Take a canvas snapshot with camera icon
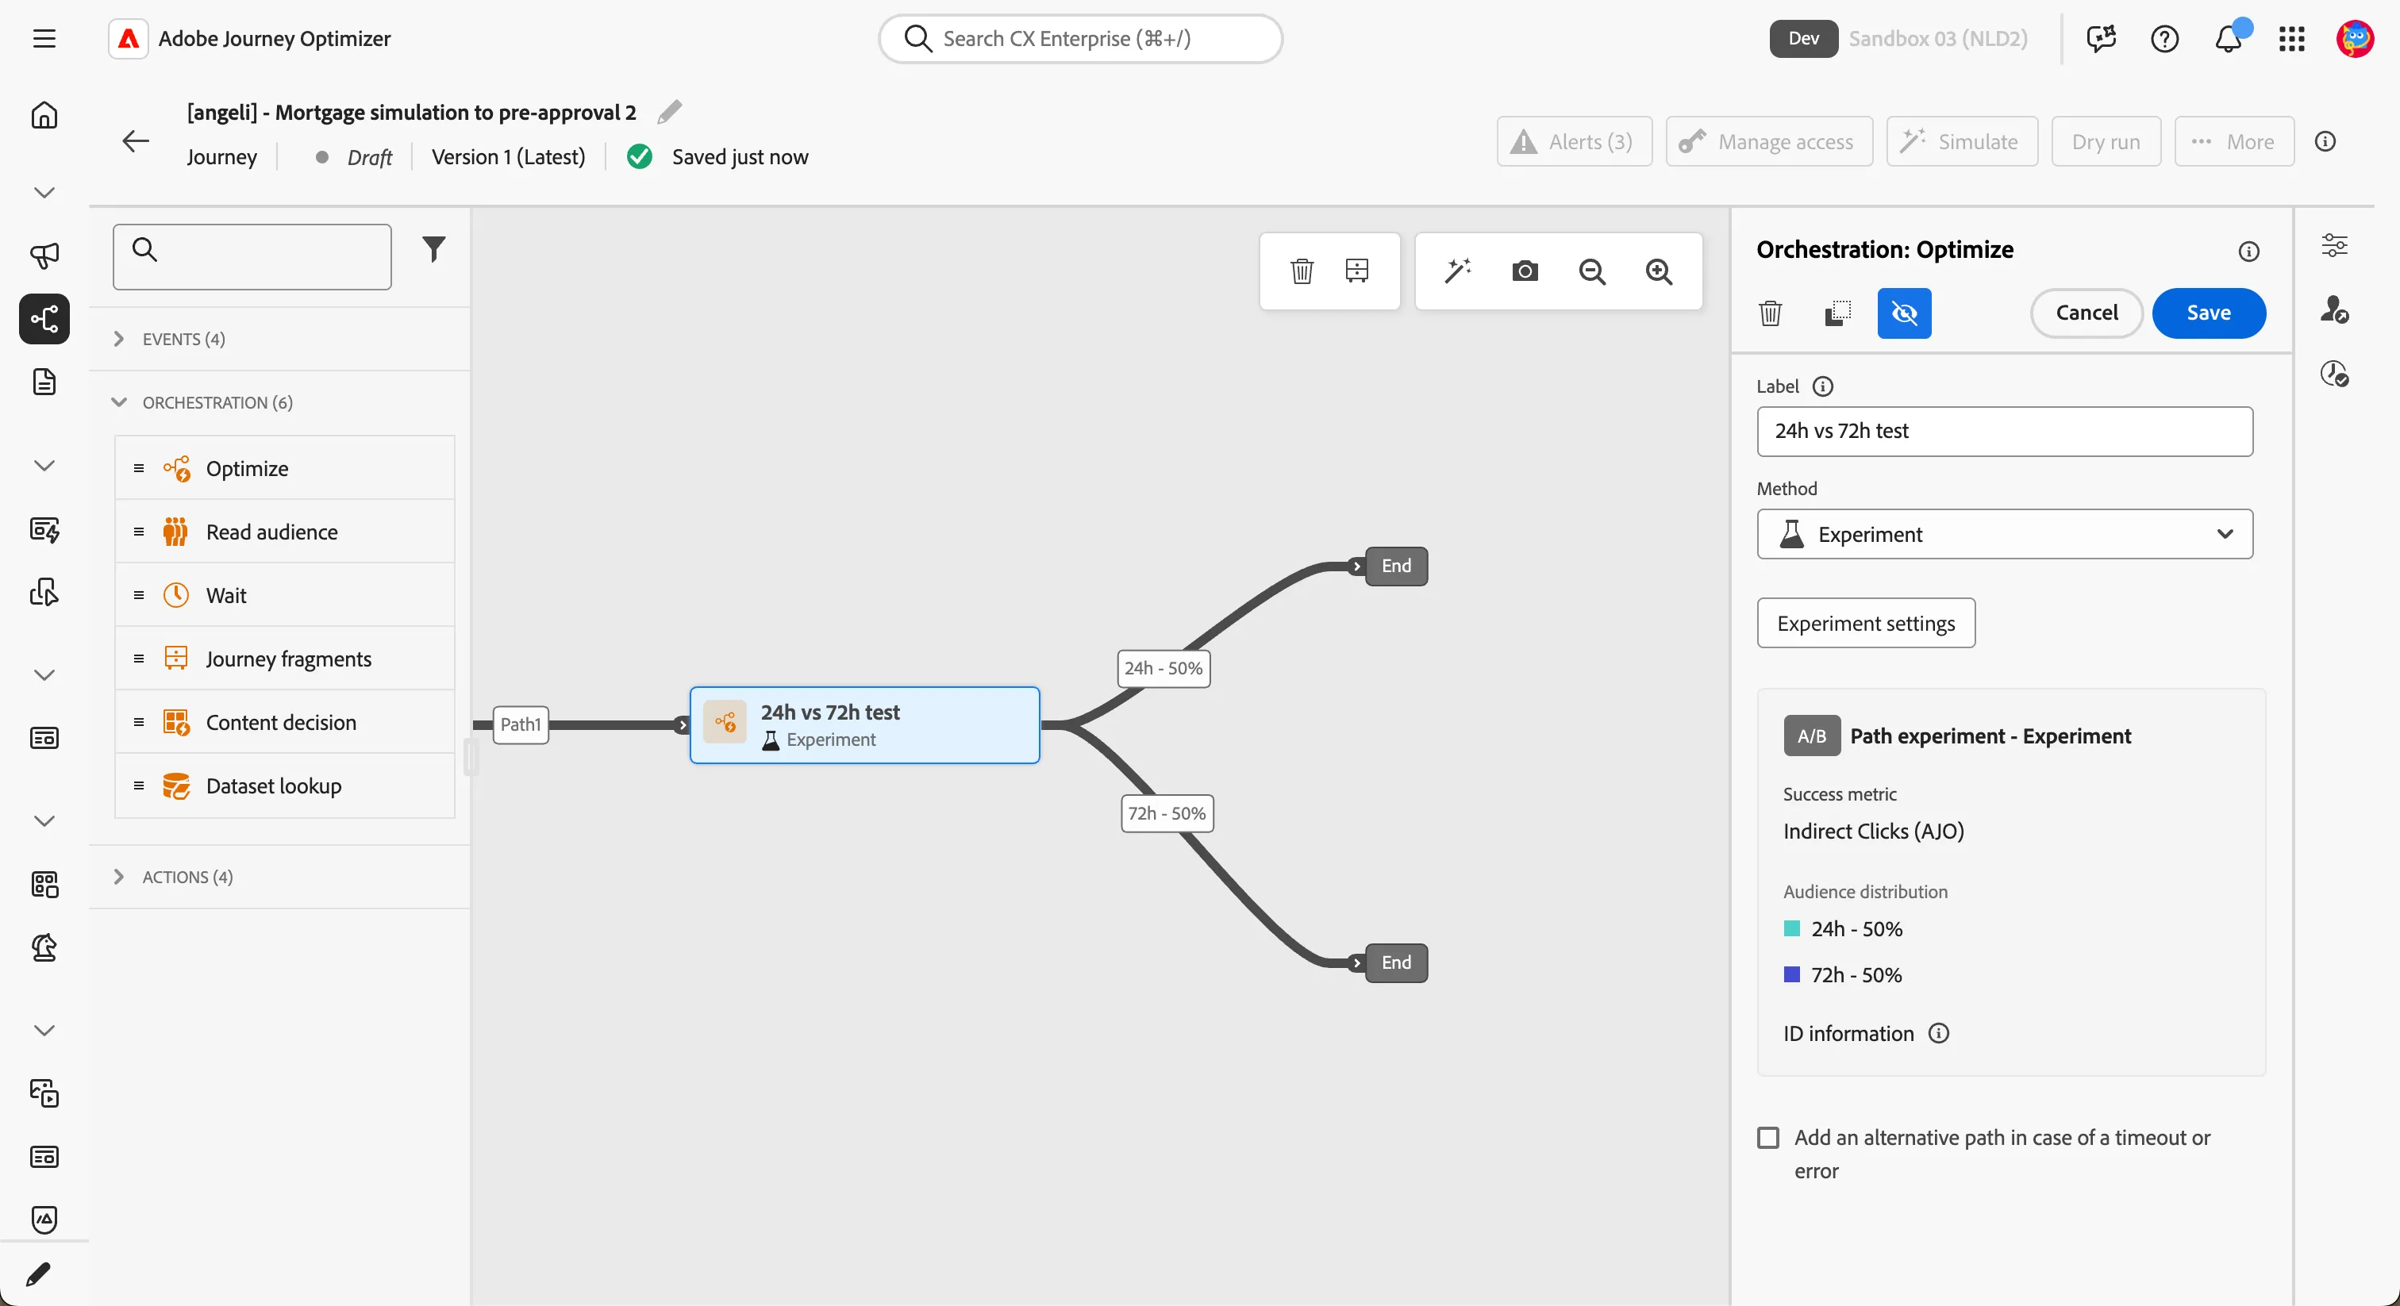 (1525, 271)
